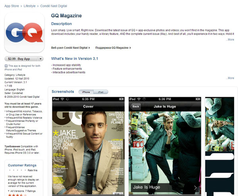Click What's New in Version 3.1 heading

point(75,59)
